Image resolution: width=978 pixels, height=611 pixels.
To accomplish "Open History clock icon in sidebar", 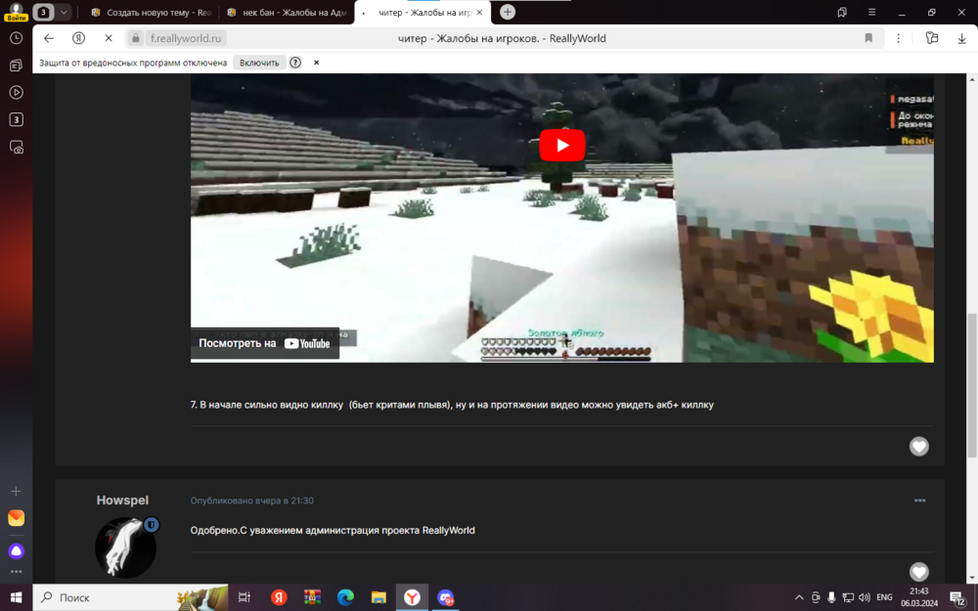I will tap(17, 38).
